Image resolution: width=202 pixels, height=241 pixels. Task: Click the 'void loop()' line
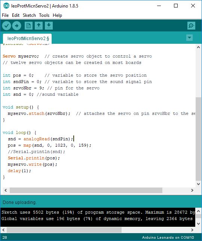point(19,132)
